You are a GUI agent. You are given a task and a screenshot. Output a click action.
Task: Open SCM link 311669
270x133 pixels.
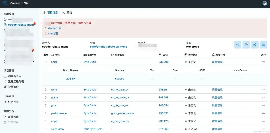(163, 129)
